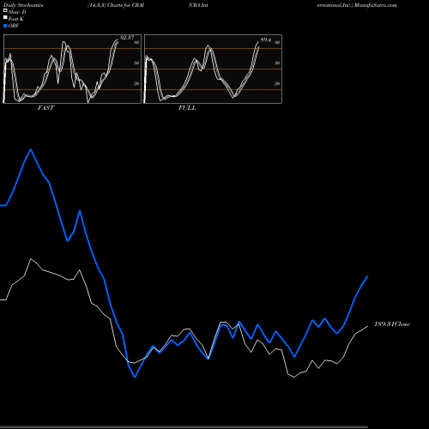This screenshot has height=429, width=429.
Task: Select the 'Fast K' legend label
Action: [x=15, y=19]
